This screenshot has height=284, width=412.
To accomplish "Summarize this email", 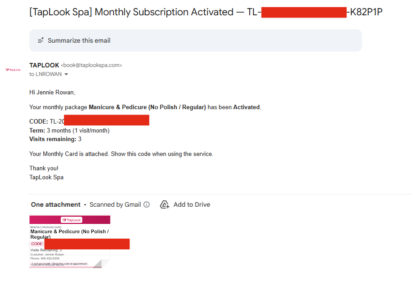I will click(79, 40).
